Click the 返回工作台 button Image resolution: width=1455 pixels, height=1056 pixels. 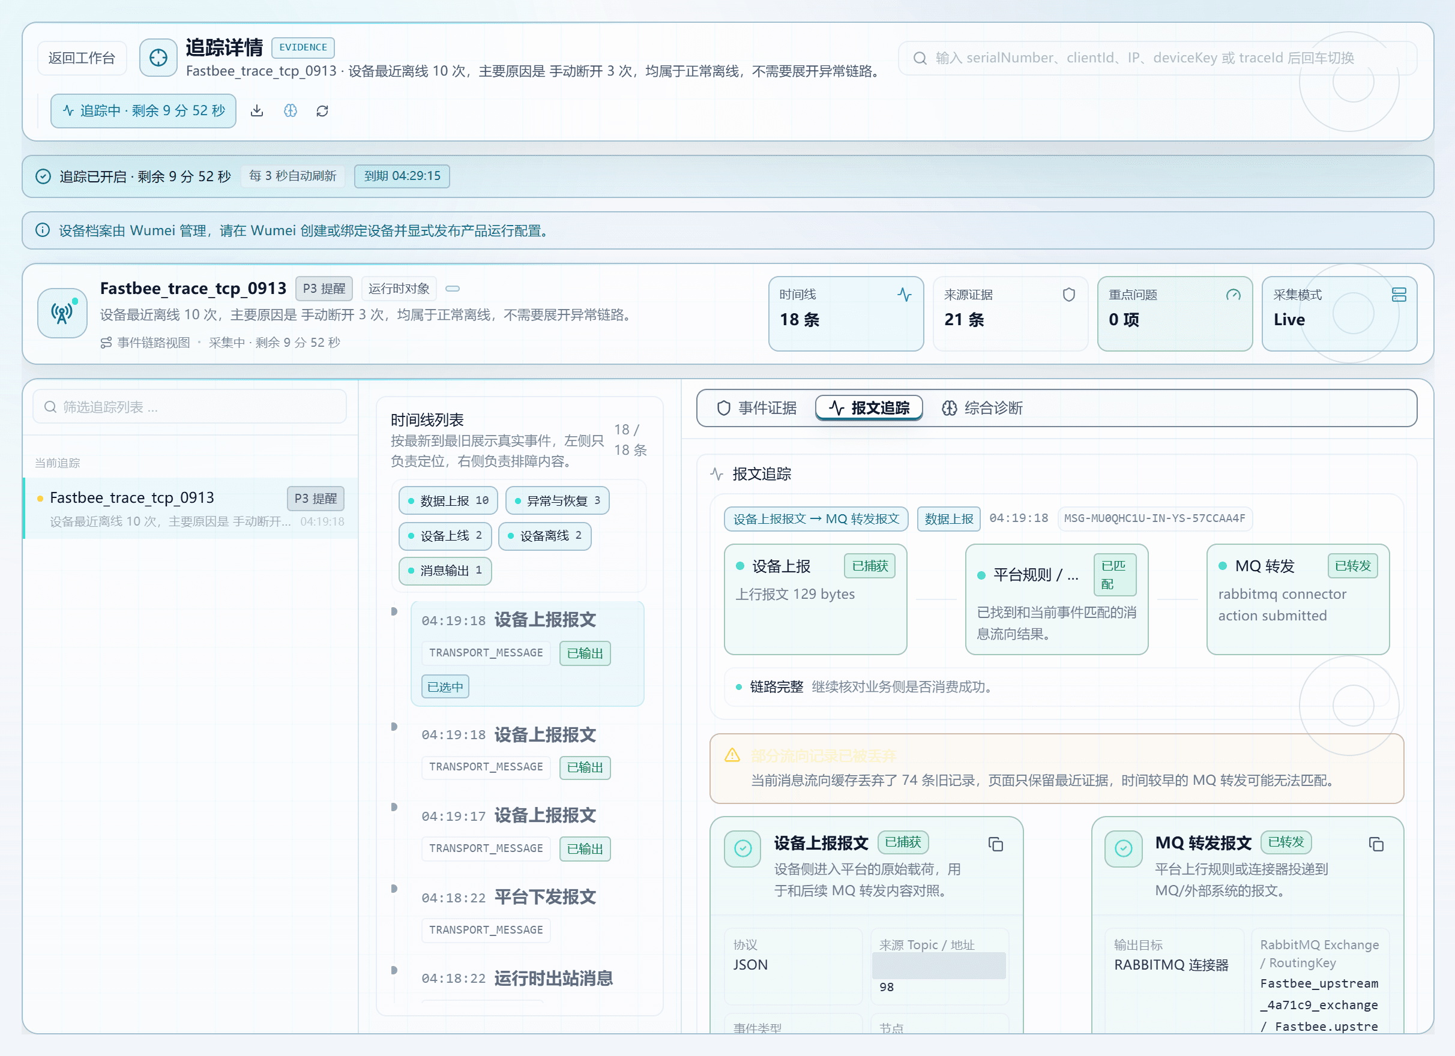tap(82, 58)
